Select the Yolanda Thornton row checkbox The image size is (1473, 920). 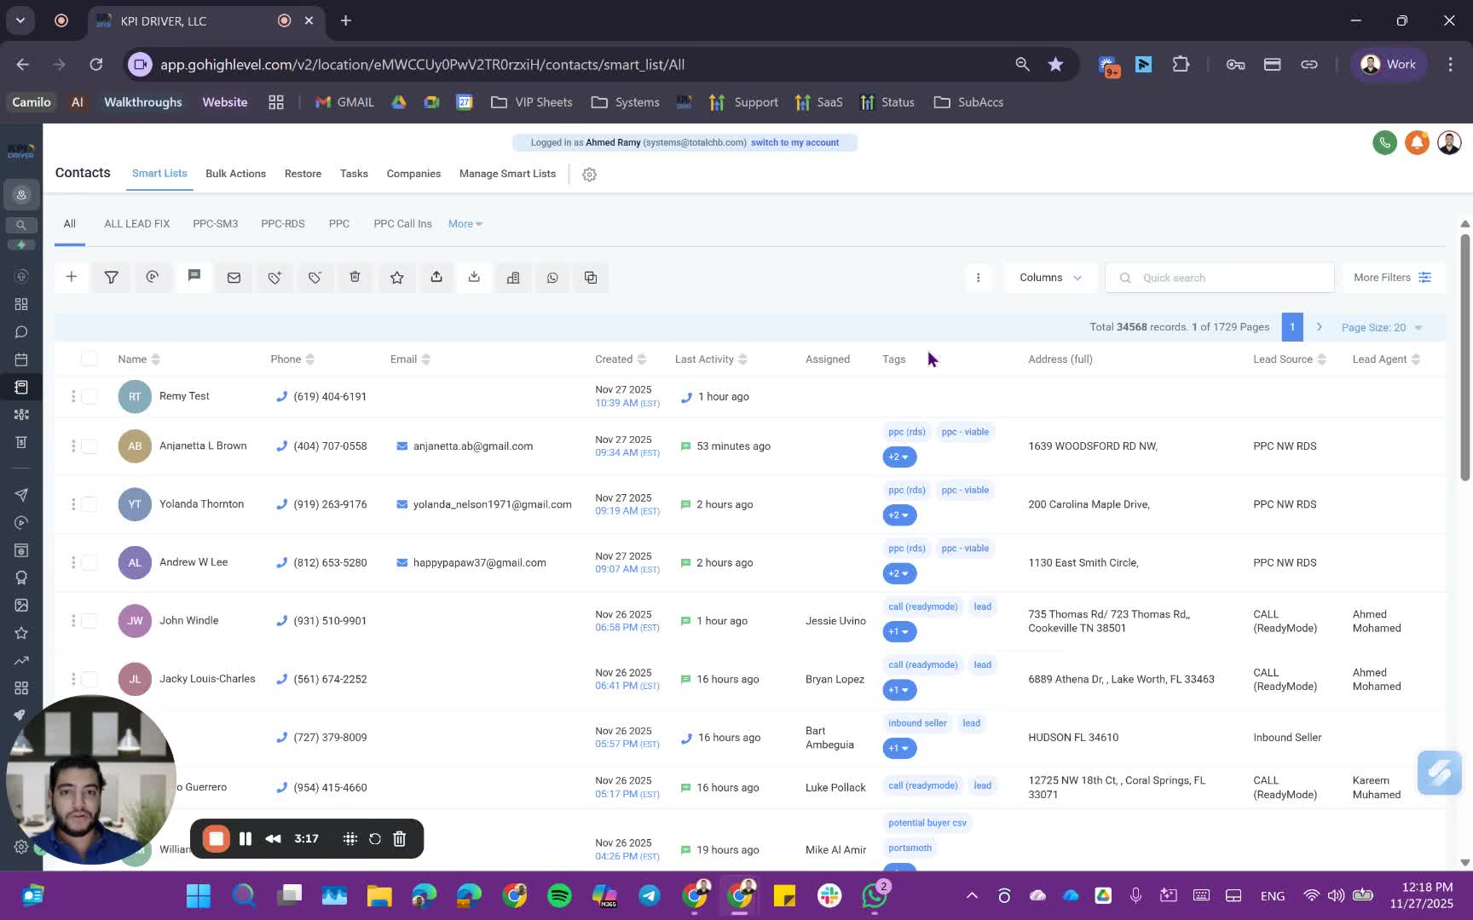pos(89,504)
